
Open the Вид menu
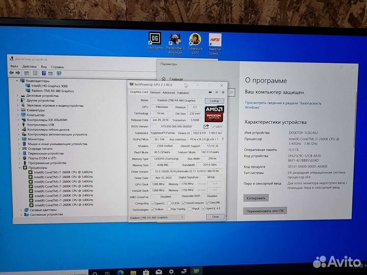[x=44, y=67]
